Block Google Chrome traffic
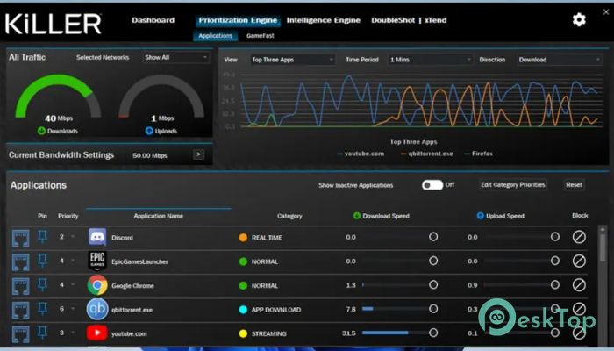Image resolution: width=614 pixels, height=351 pixels. click(579, 285)
